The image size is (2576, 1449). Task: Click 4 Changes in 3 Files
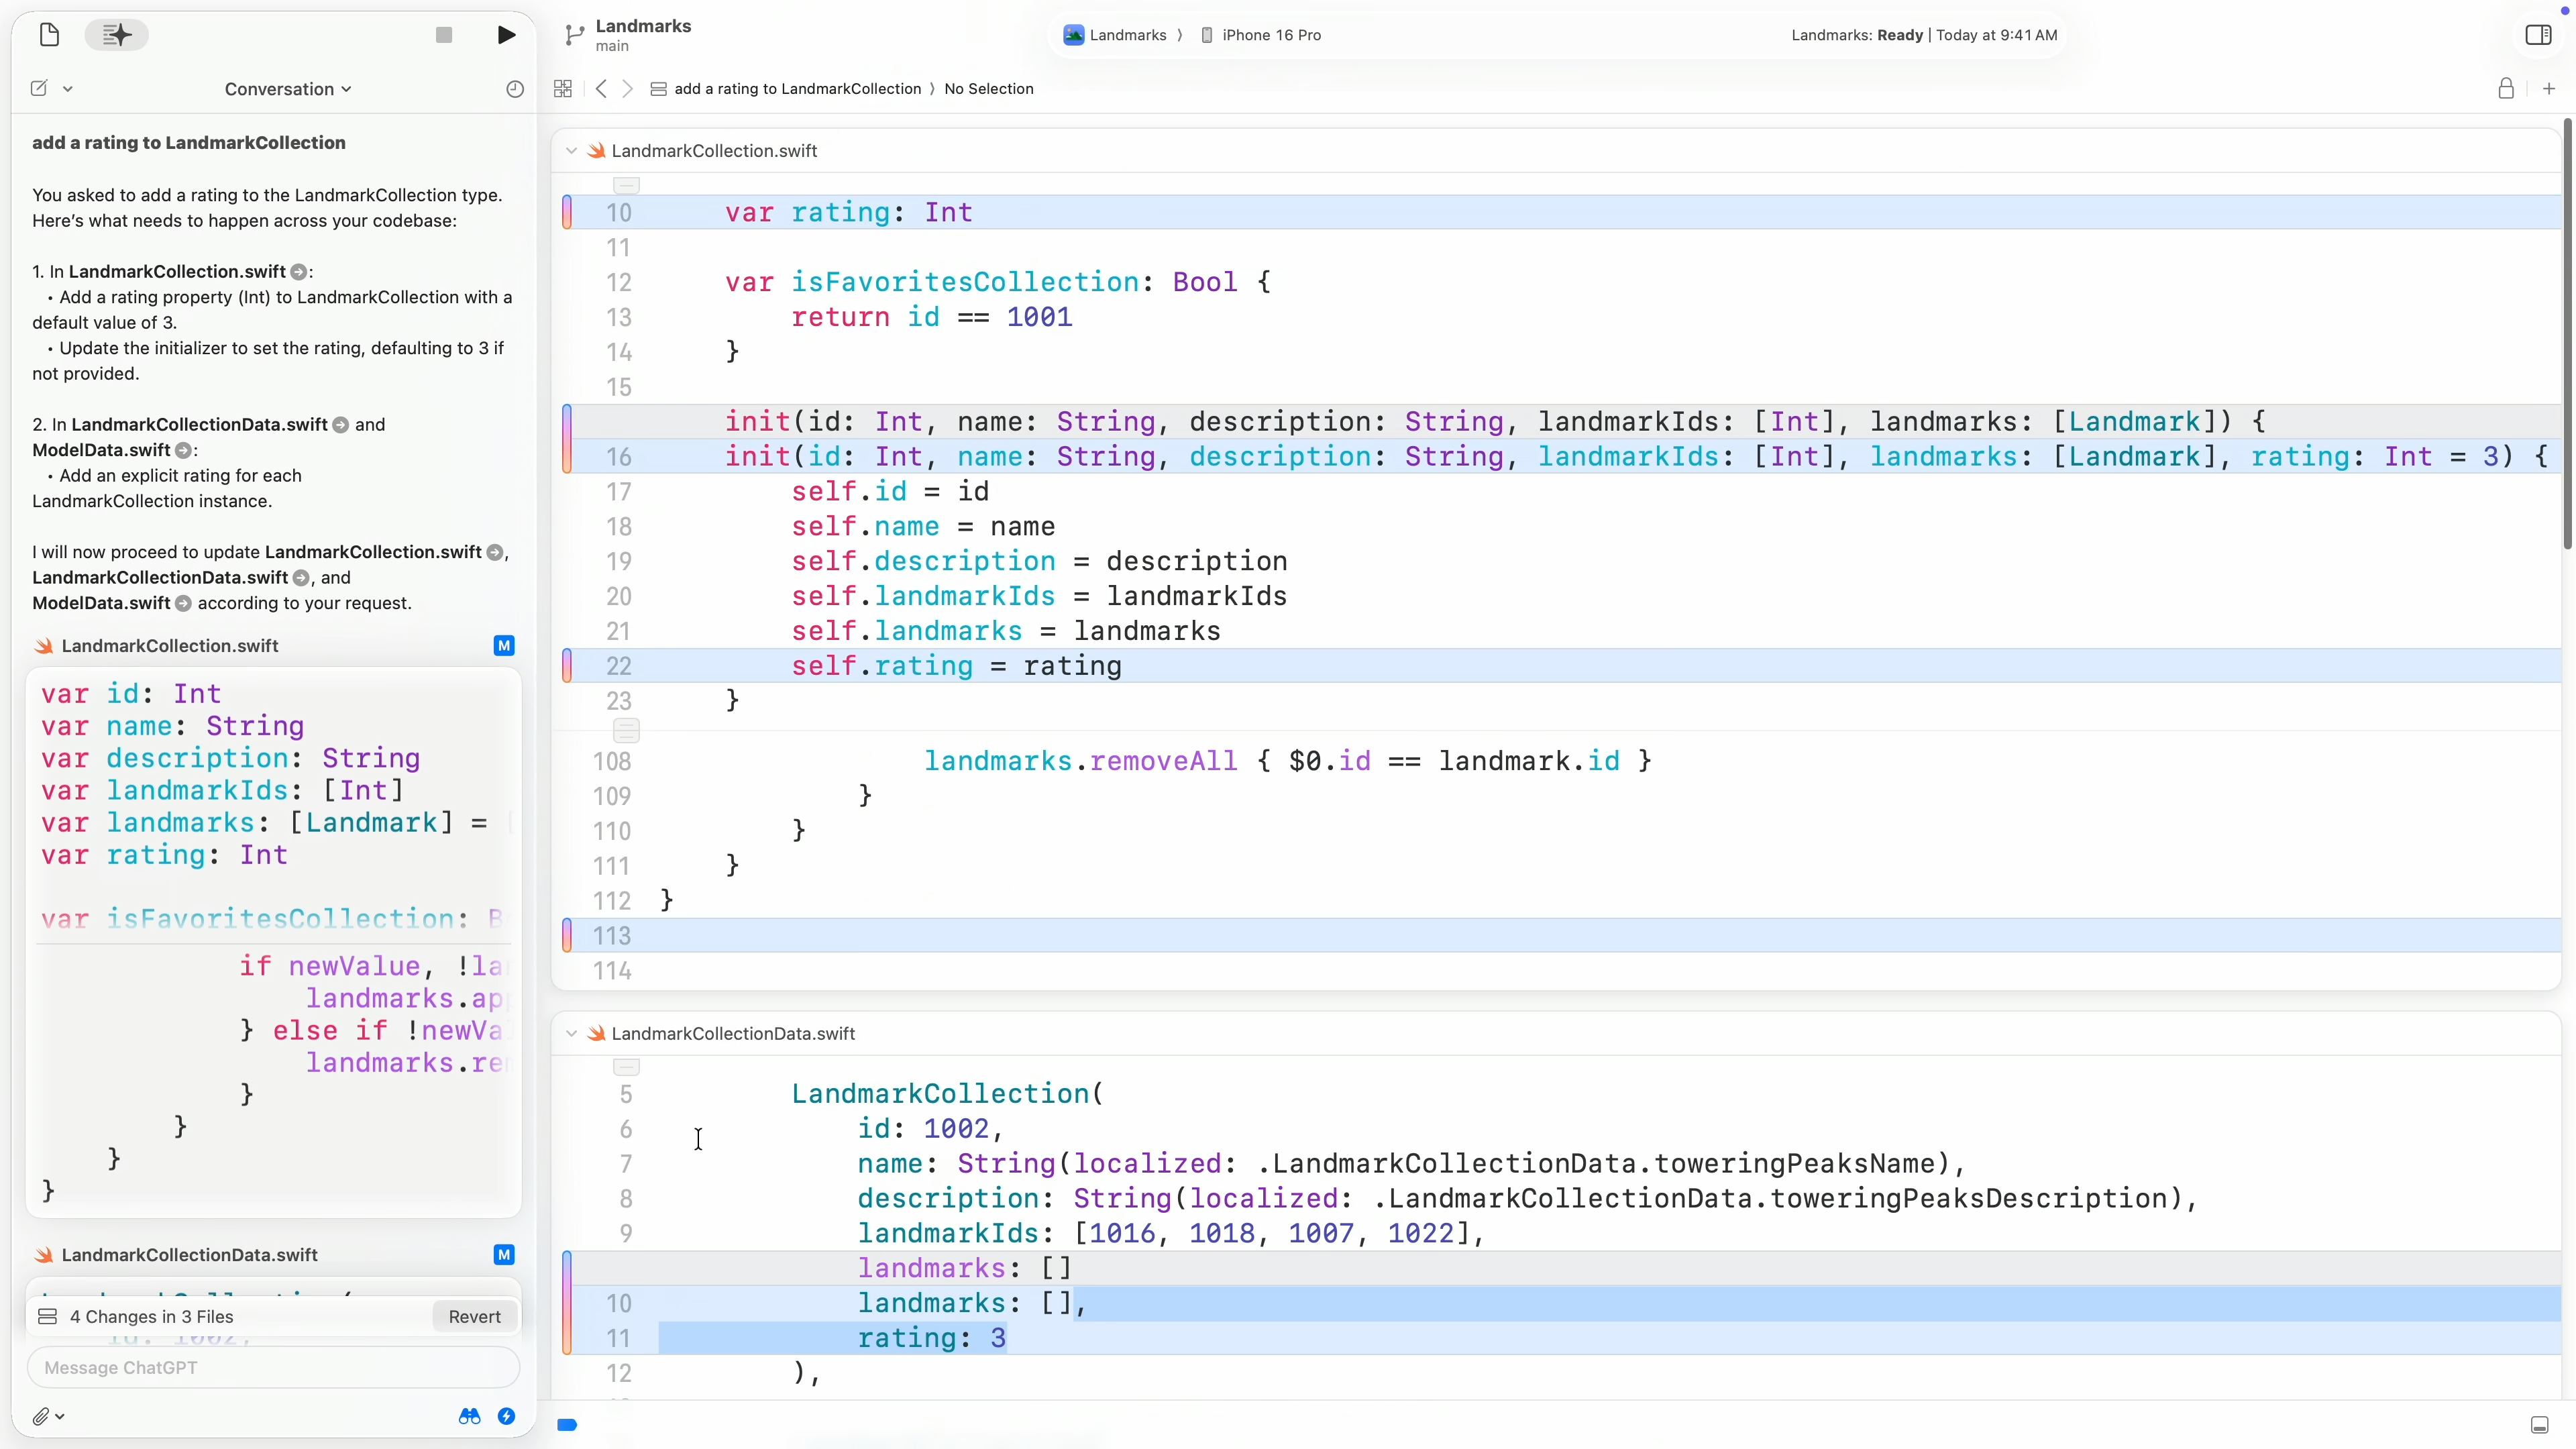tap(150, 1317)
